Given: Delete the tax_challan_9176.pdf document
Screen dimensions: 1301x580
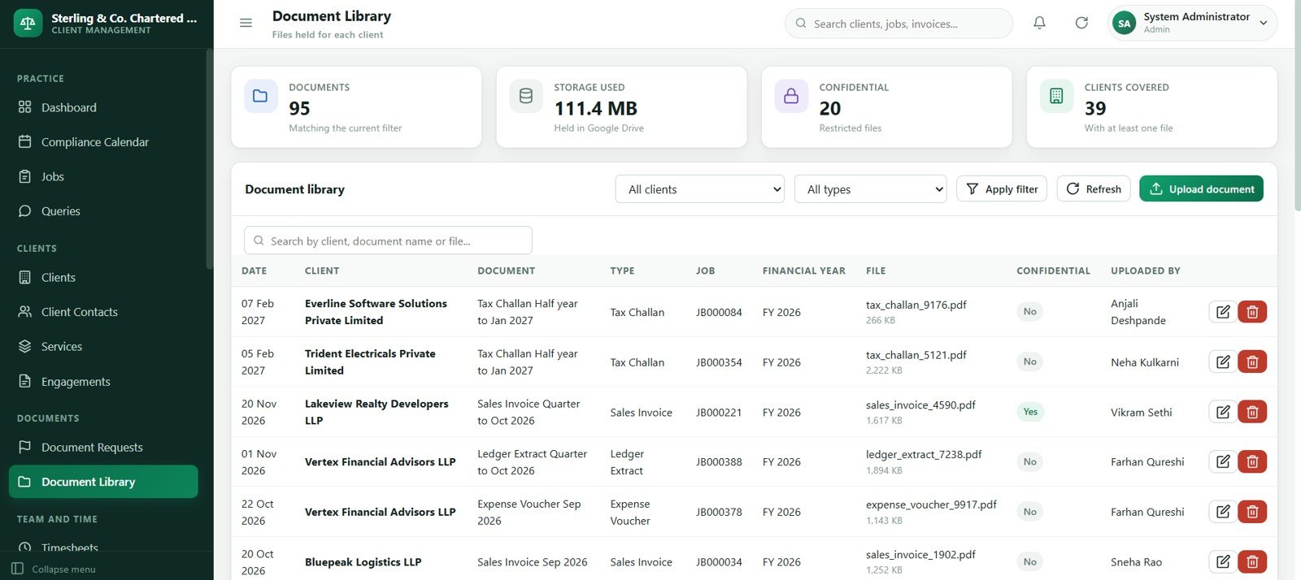Looking at the screenshot, I should pyautogui.click(x=1252, y=312).
